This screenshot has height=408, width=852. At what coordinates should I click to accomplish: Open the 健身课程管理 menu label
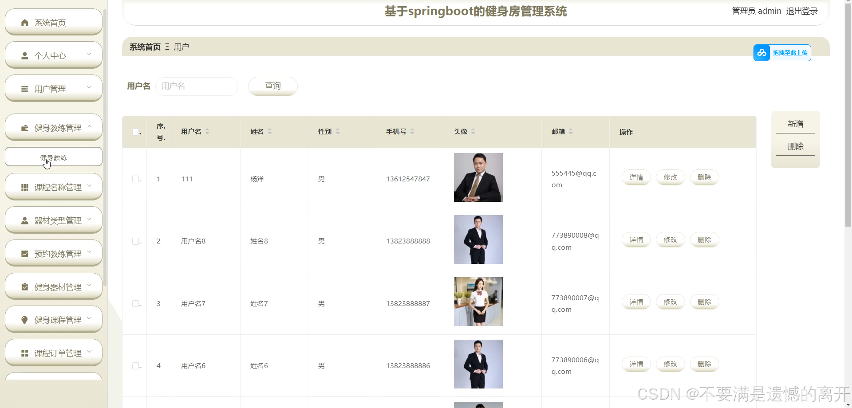coord(58,320)
